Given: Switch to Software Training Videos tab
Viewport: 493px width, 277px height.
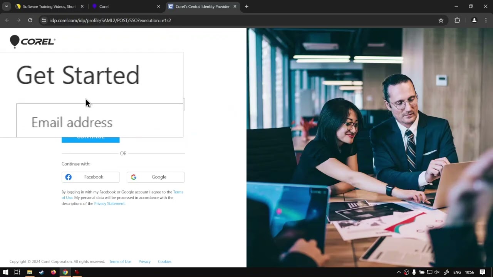Looking at the screenshot, I should pos(49,7).
